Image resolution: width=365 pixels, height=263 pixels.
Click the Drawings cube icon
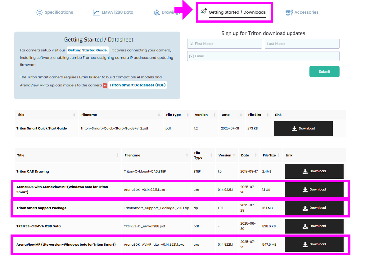click(157, 12)
